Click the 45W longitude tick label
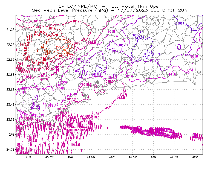219x169 pixels. pos(70,157)
